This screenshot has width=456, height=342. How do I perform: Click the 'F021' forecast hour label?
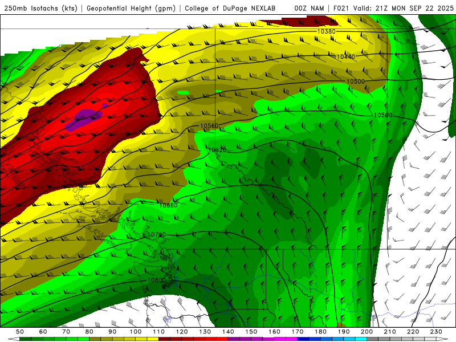tap(341, 8)
